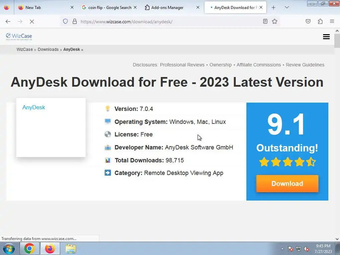Screen dimensions: 340x255
Task: Stop loading the page
Action: tap(32, 22)
